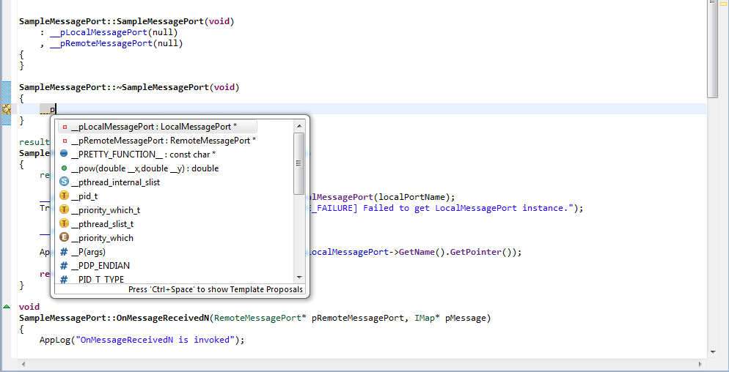Click void keyword above OnMessageReceivedN
The image size is (729, 372).
tap(29, 307)
